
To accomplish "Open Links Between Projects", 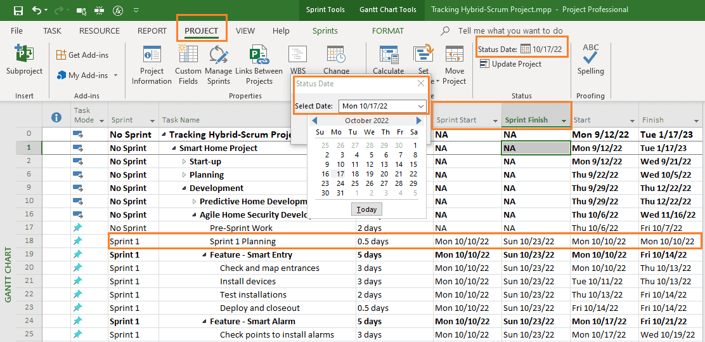I will pyautogui.click(x=259, y=54).
